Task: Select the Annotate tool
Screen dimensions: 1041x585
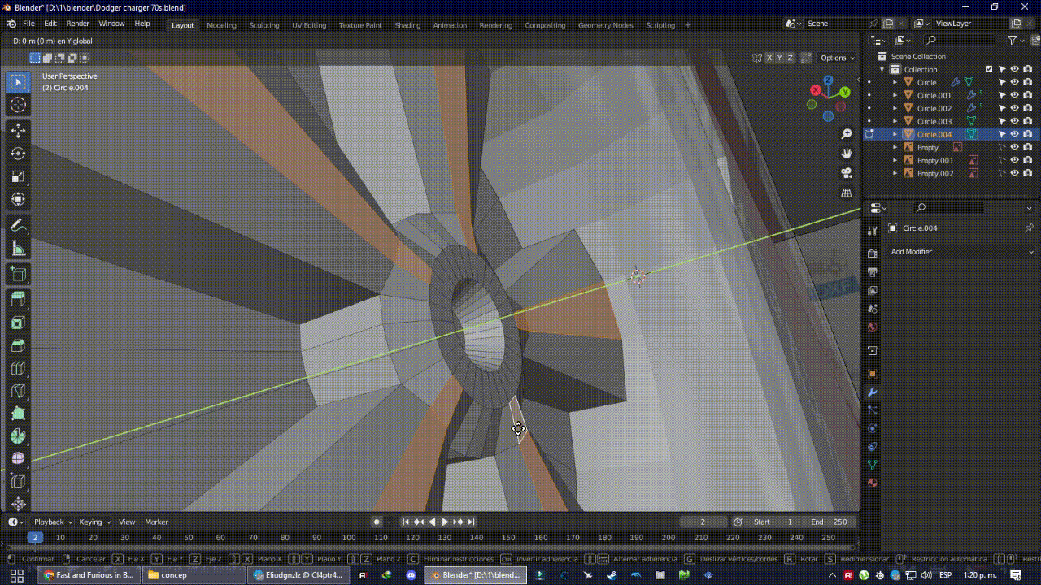Action: click(18, 225)
